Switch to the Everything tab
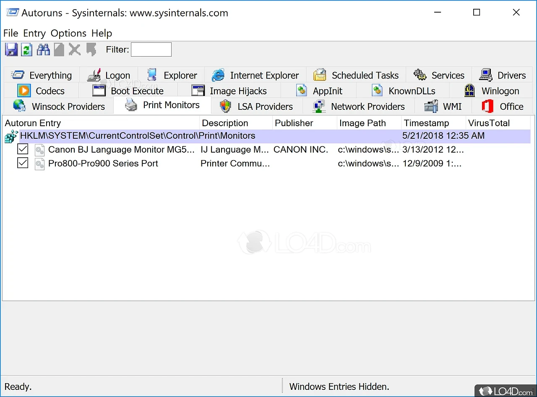This screenshot has height=397, width=537. pyautogui.click(x=42, y=75)
